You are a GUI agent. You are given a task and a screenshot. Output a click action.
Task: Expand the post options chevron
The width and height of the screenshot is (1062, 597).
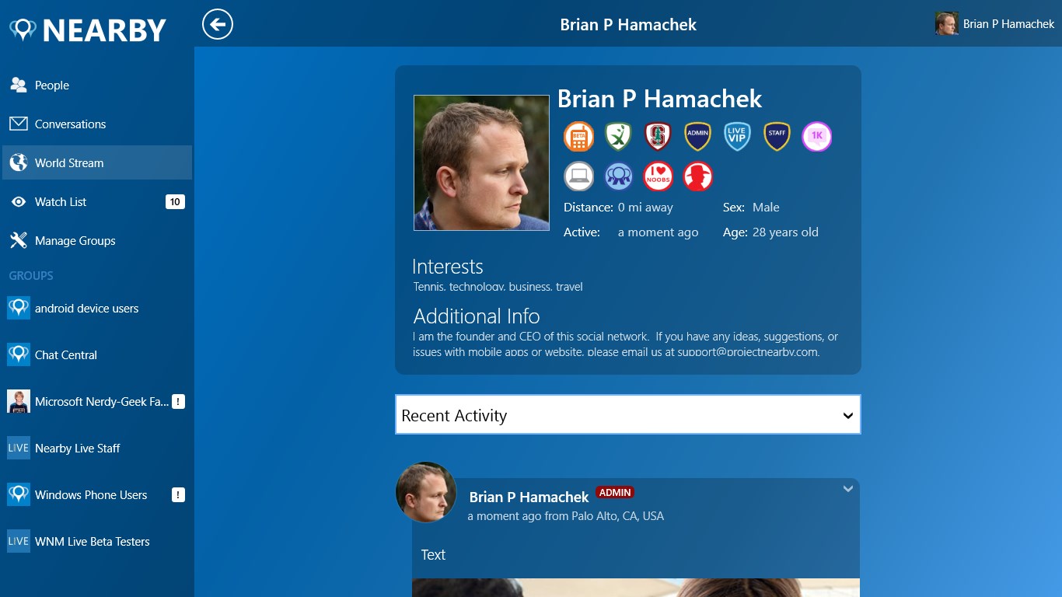[x=848, y=489]
